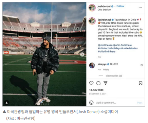Viewport: 148px width, 123px height.
Task: Open joshdenzel header profile picture
Action: click(x=92, y=7)
